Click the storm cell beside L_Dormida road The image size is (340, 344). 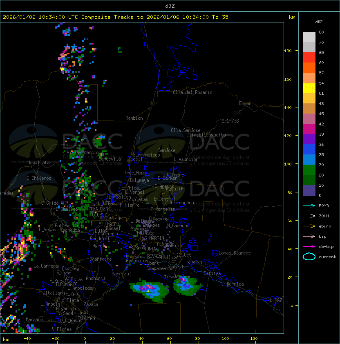click(x=187, y=286)
